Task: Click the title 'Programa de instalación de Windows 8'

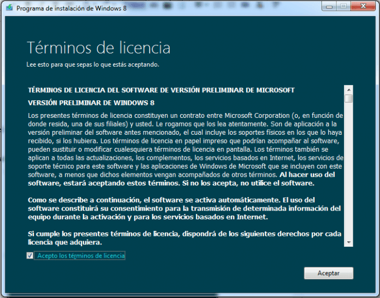Action: [x=72, y=8]
